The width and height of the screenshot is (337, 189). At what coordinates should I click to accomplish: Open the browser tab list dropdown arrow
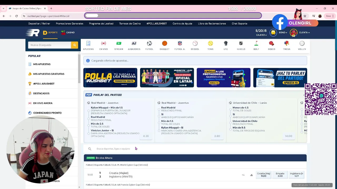(3, 8)
